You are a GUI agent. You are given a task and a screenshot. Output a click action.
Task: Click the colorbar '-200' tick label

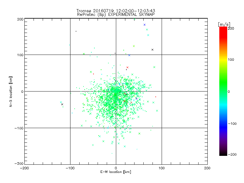tap(232, 154)
